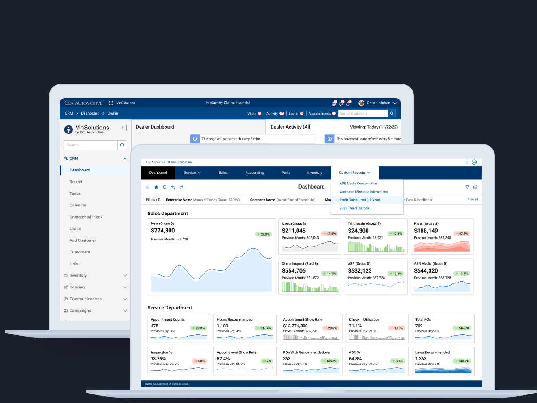Click the View all filters link
This screenshot has height=403, width=537.
point(473,199)
